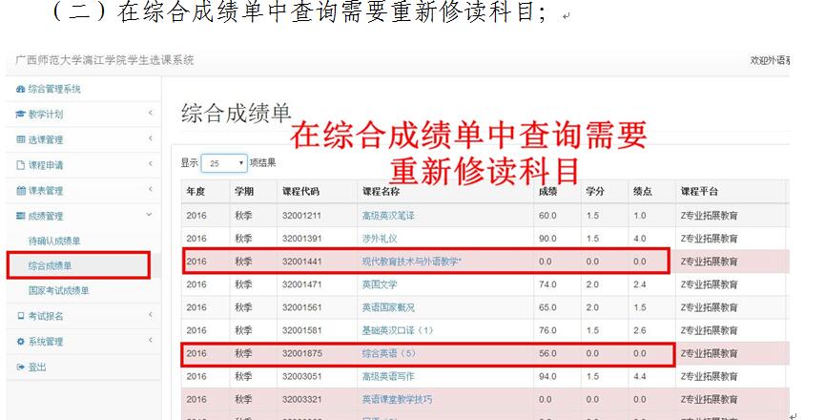Click the 登出 logout icon
Screen dimensions: 825x420
[x=21, y=367]
